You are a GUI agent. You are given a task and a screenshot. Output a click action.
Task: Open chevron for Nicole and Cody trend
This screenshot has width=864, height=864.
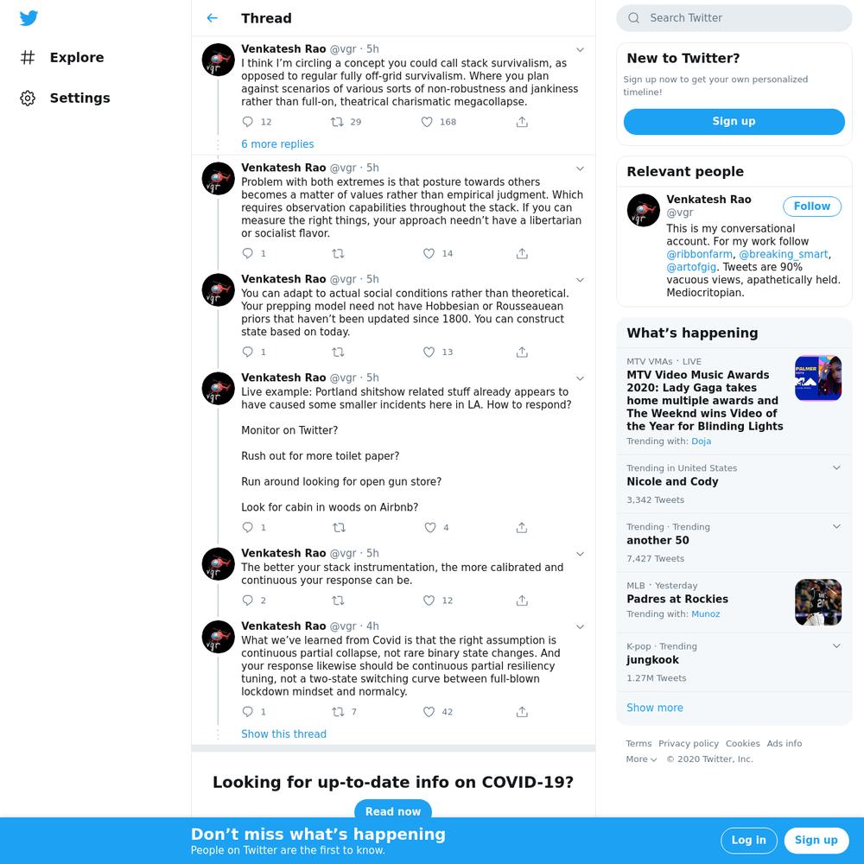tap(835, 467)
